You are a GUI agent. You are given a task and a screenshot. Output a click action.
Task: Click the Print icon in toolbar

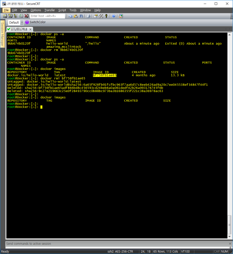point(88,16)
